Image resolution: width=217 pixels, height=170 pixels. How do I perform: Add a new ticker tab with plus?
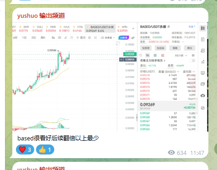(133, 28)
